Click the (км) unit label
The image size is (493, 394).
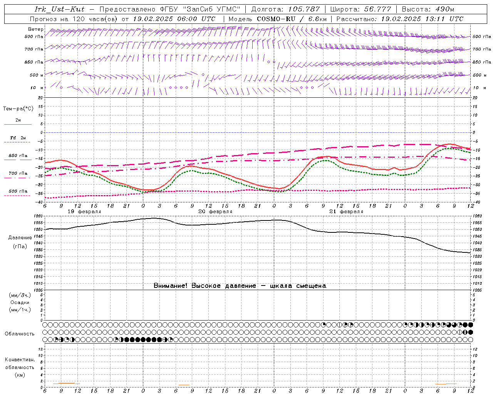coord(20,375)
